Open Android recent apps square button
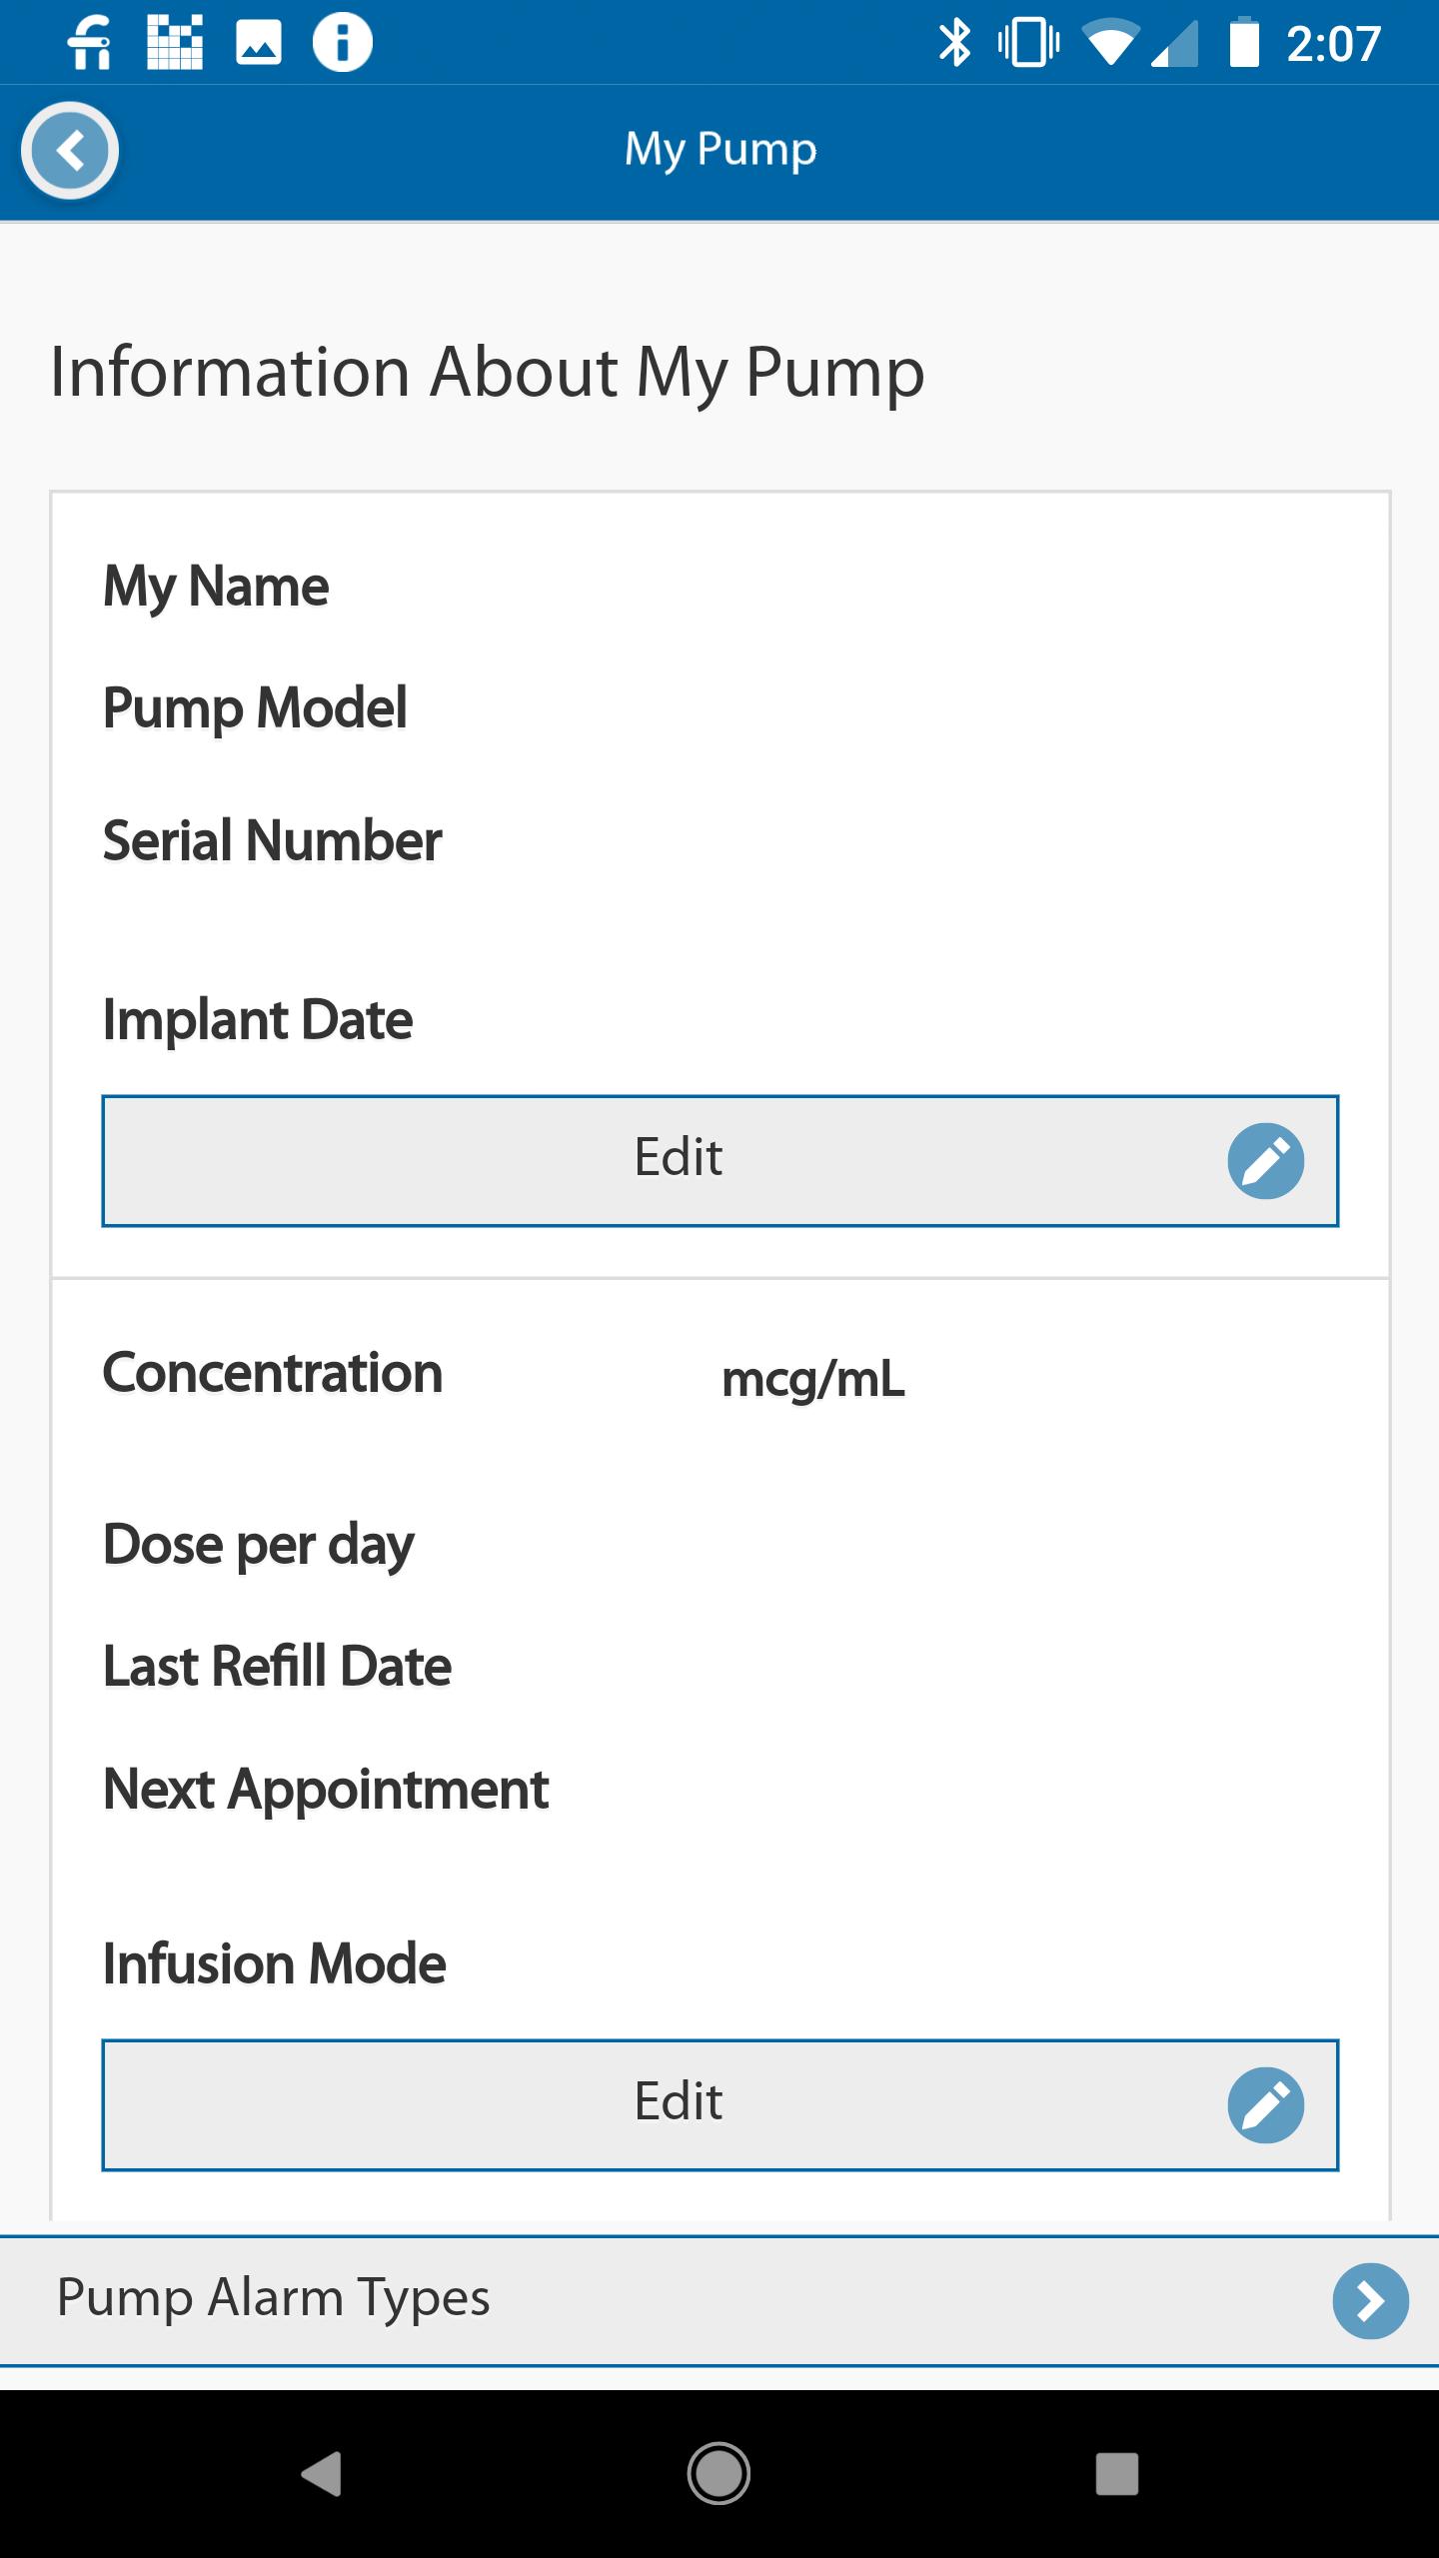1439x2558 pixels. click(1116, 2474)
